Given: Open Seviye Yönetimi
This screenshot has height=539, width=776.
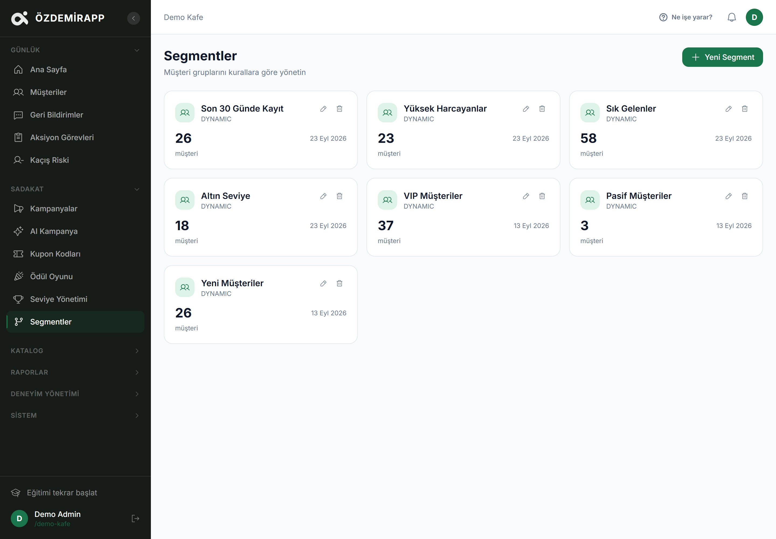Looking at the screenshot, I should tap(75, 299).
